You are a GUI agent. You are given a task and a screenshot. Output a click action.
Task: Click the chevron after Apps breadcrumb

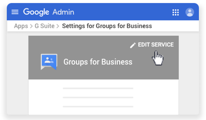[x=31, y=26]
